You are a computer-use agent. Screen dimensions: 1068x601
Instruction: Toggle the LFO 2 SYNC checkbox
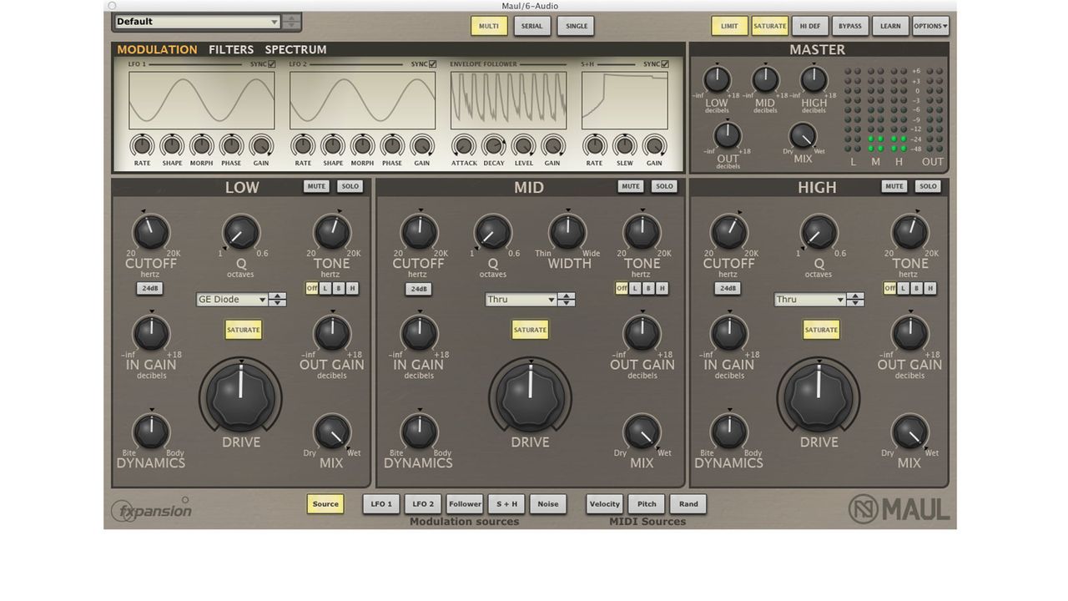click(432, 64)
